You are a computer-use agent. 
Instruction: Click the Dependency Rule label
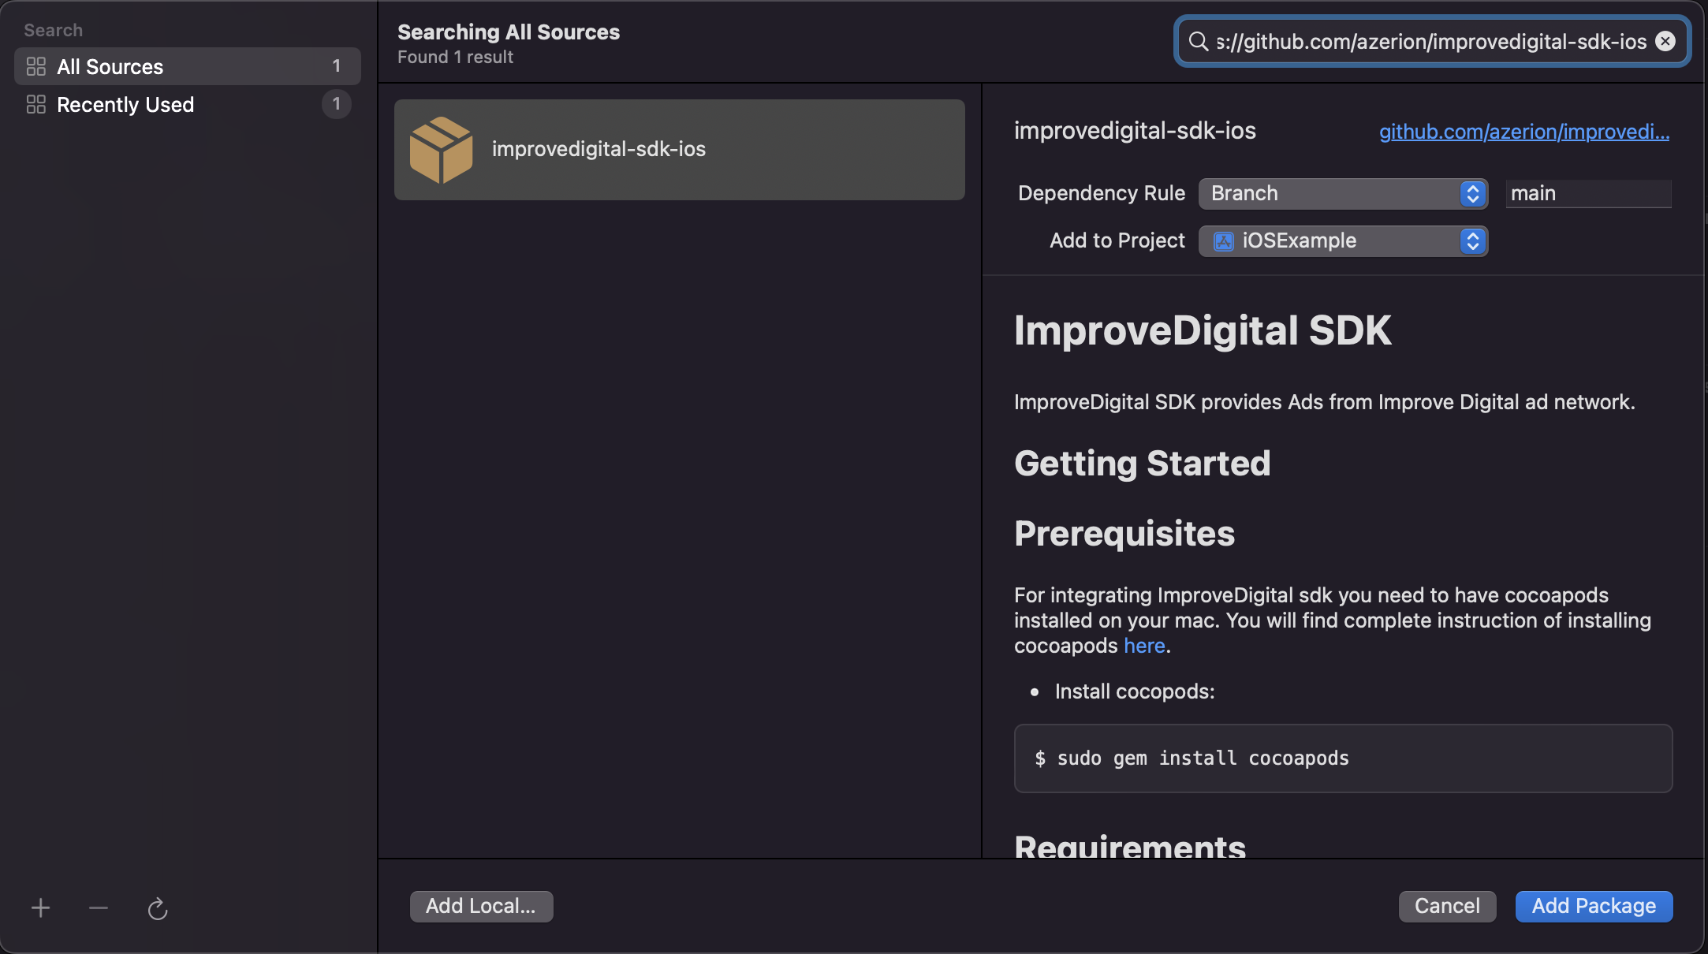(x=1102, y=194)
